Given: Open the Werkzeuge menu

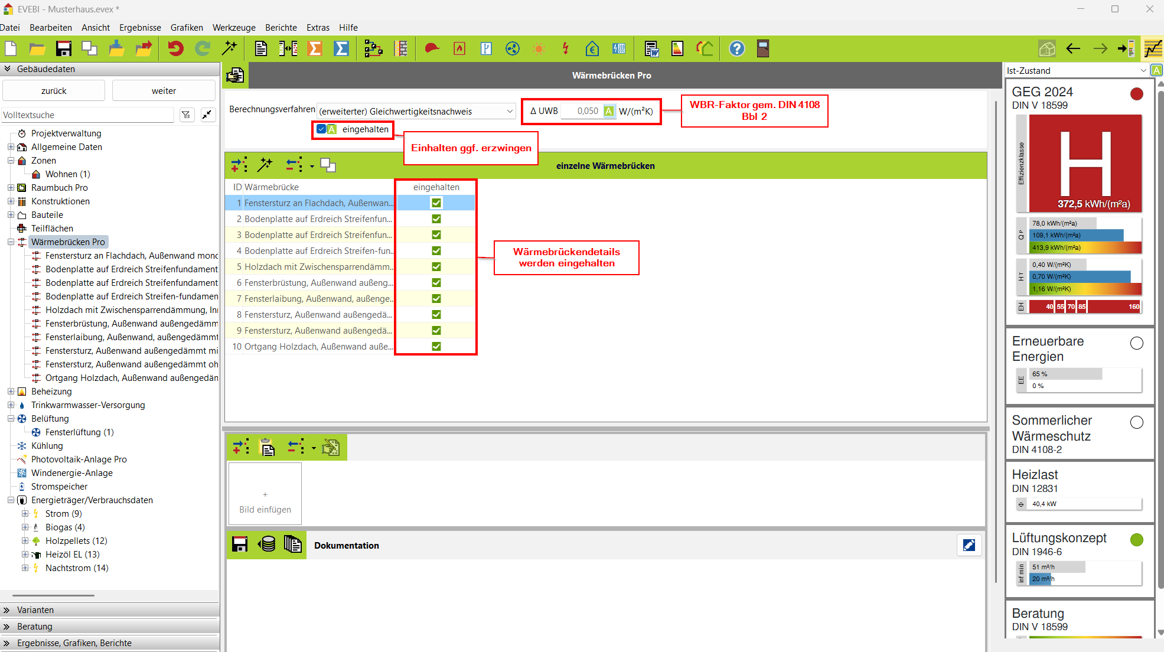Looking at the screenshot, I should coord(234,28).
